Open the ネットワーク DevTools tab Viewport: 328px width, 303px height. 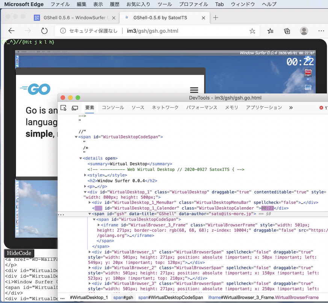pyautogui.click(x=165, y=108)
